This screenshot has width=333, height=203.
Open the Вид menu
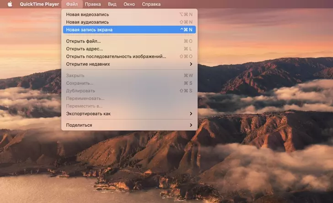point(112,4)
